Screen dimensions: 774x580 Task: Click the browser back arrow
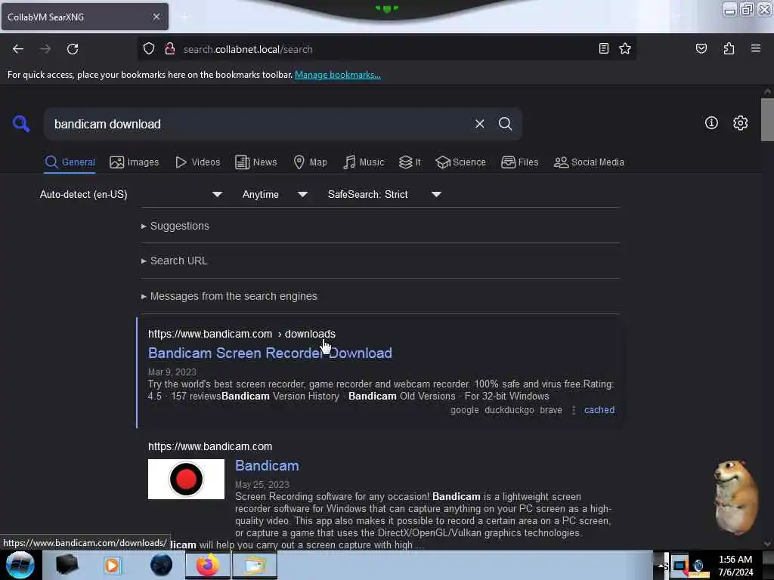[18, 49]
